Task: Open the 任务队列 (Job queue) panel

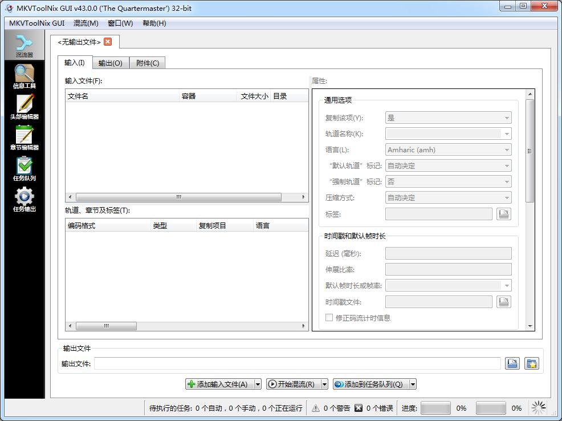Action: point(25,168)
